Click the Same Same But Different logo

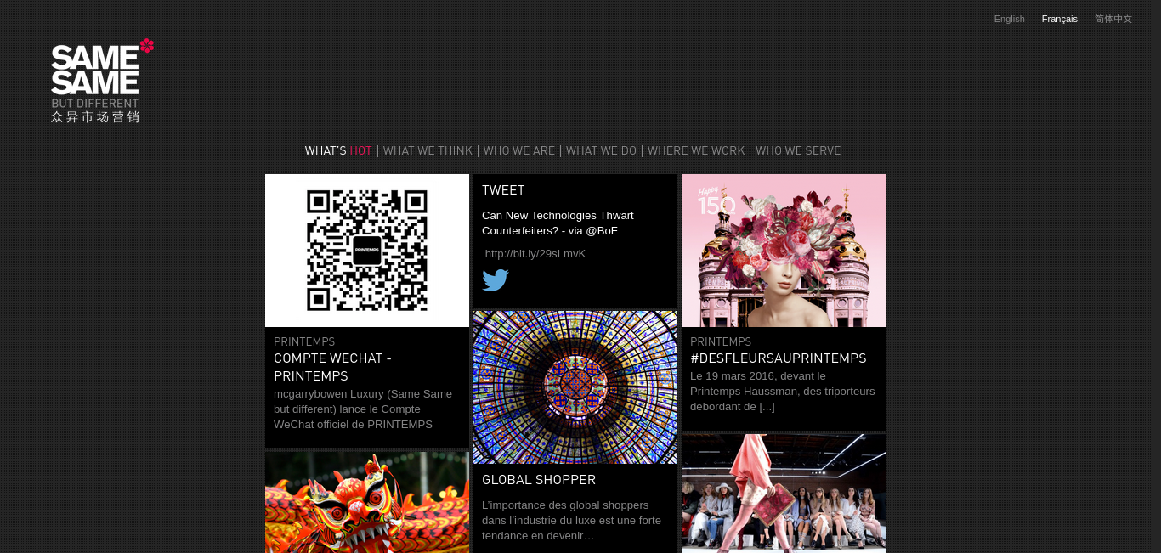[x=102, y=81]
